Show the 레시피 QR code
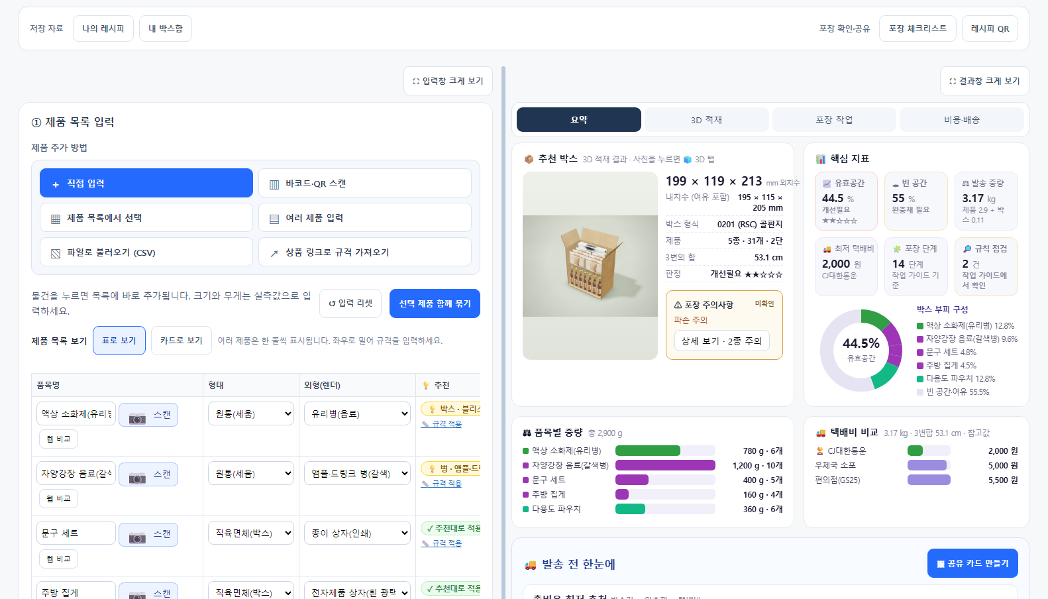This screenshot has height=599, width=1048. pyautogui.click(x=990, y=28)
